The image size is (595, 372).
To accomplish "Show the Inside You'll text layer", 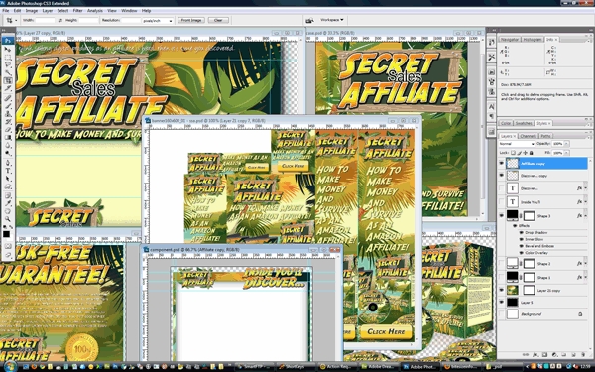I will click(x=501, y=202).
